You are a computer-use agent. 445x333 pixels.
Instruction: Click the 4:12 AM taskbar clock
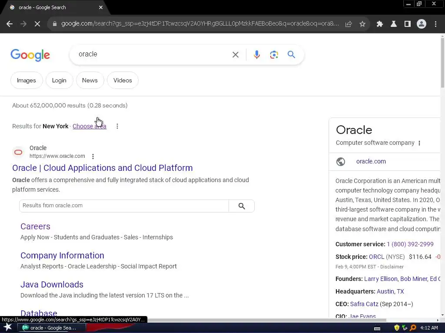429,328
